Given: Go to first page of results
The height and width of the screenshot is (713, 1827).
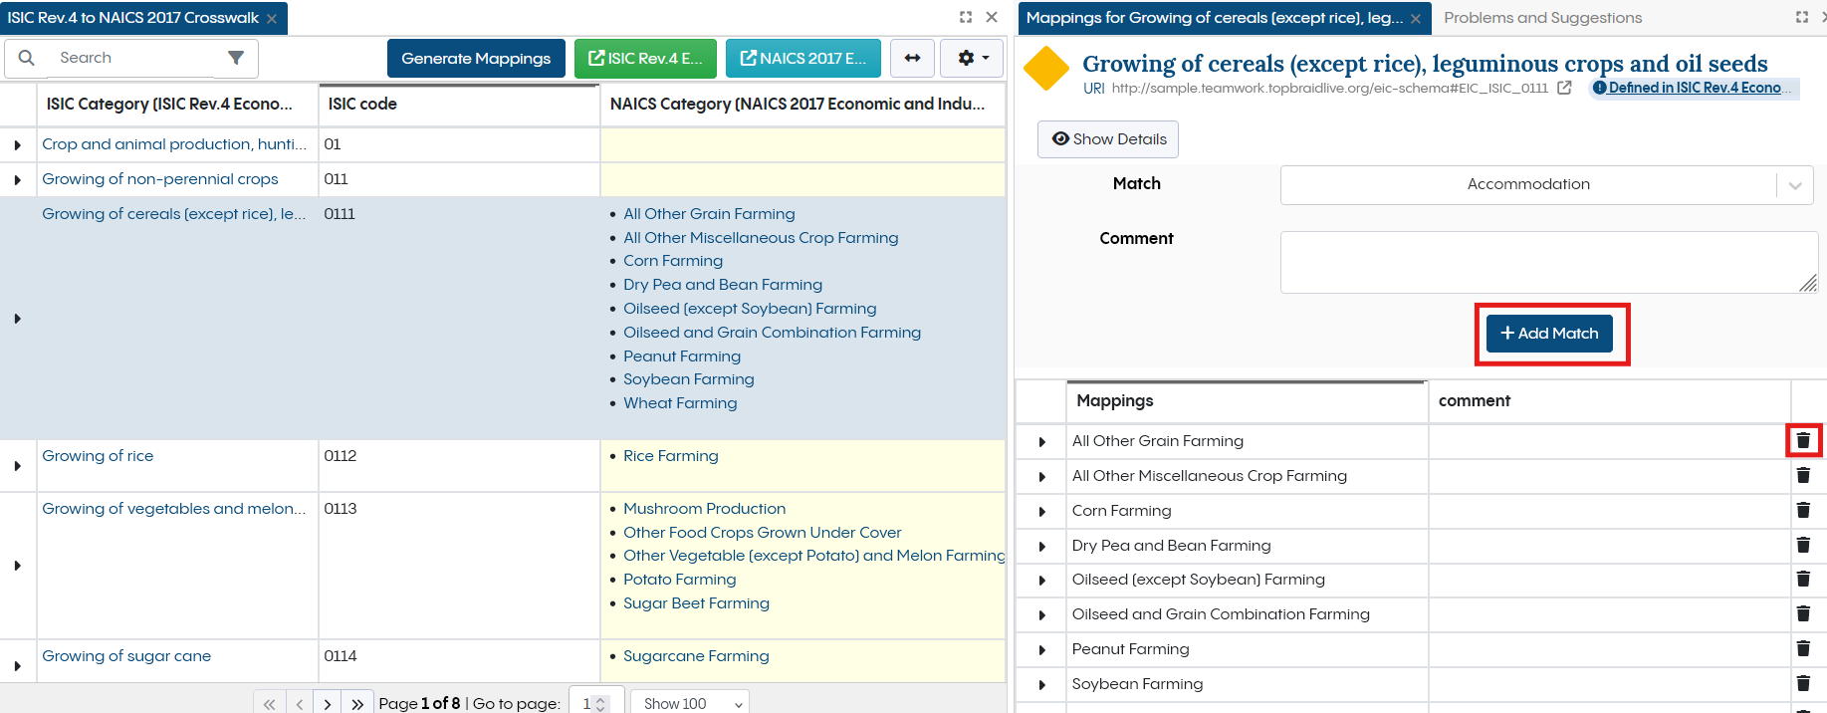Looking at the screenshot, I should click(270, 703).
